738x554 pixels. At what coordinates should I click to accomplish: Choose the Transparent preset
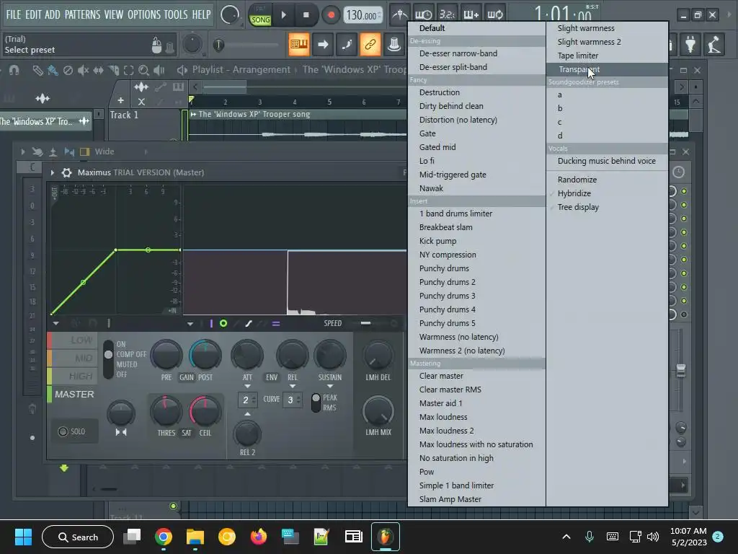click(x=607, y=69)
